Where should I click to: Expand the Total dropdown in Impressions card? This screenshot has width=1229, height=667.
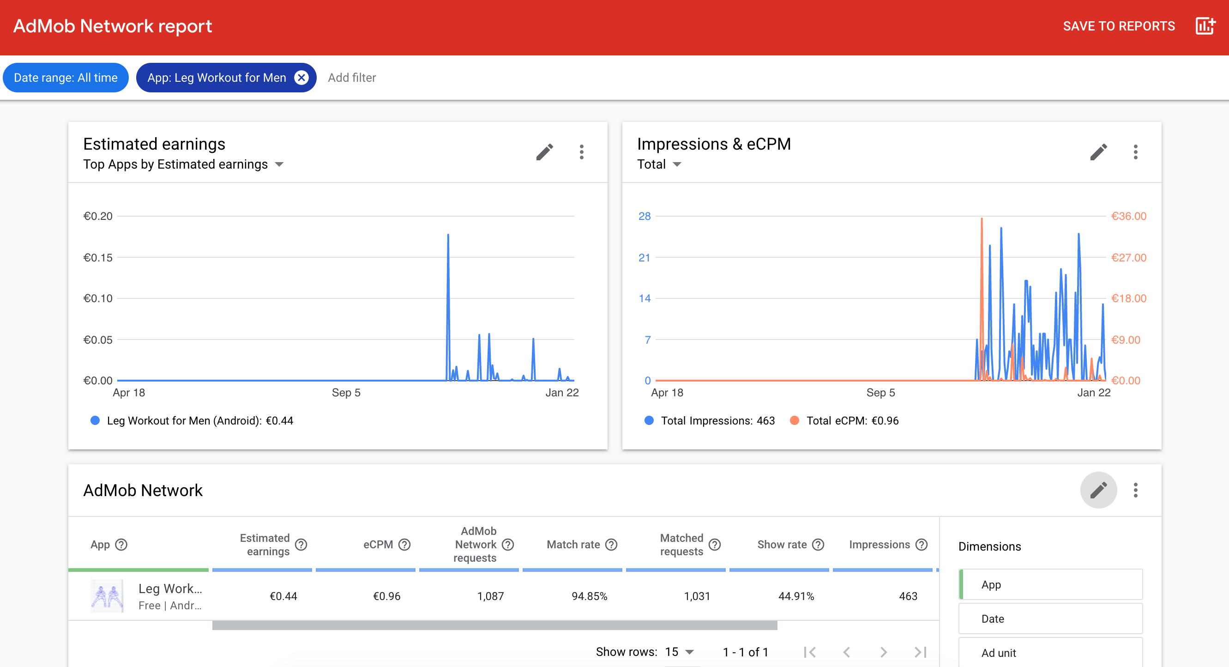click(659, 164)
